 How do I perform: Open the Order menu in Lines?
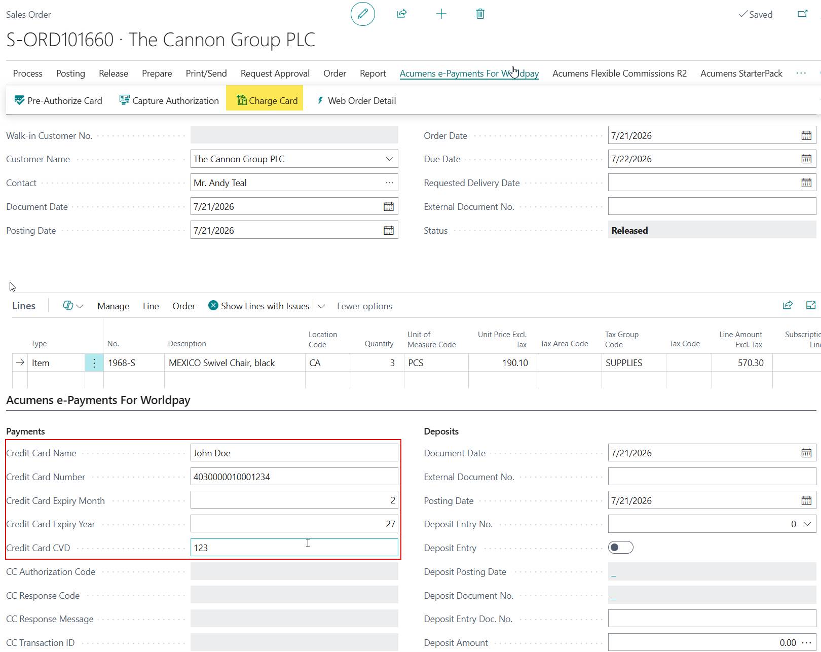coord(183,306)
